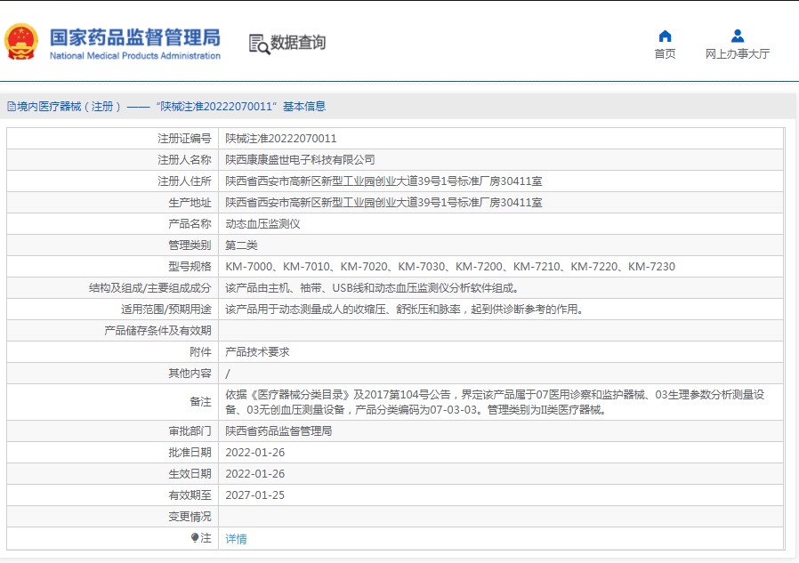
Task: Open the 详情 link
Action: pyautogui.click(x=236, y=538)
